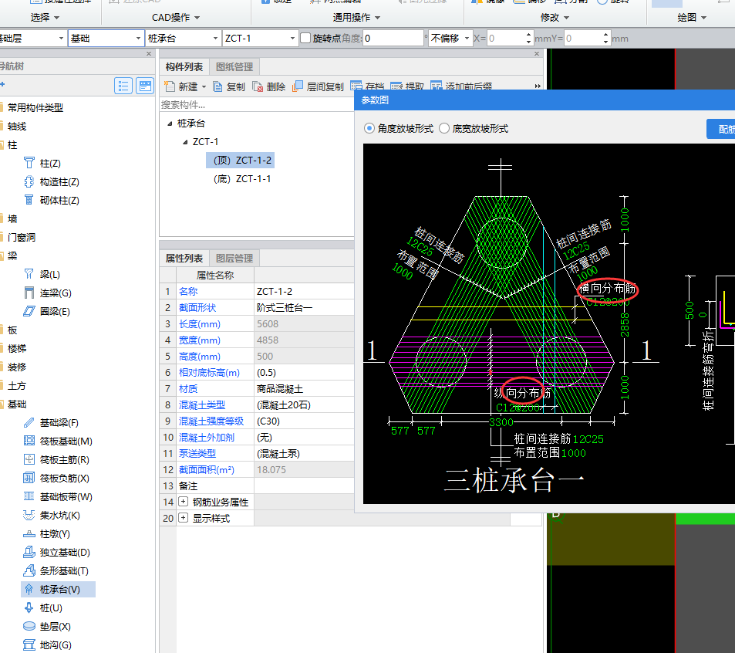The image size is (735, 653).
Task: Increase the Y offset stepper
Action: 605,35
